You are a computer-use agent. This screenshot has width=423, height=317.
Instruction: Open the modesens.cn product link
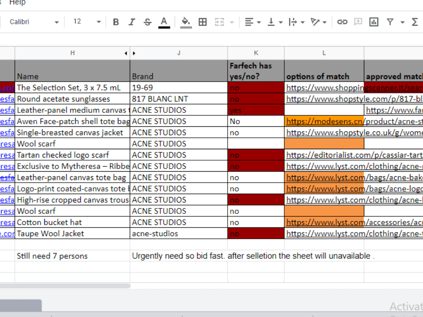tap(354, 121)
